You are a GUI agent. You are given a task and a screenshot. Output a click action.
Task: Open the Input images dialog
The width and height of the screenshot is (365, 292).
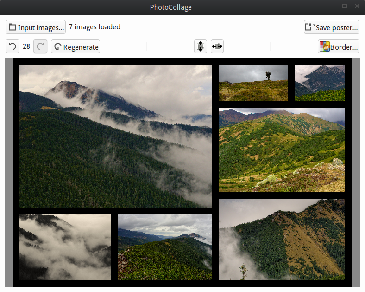pos(36,27)
